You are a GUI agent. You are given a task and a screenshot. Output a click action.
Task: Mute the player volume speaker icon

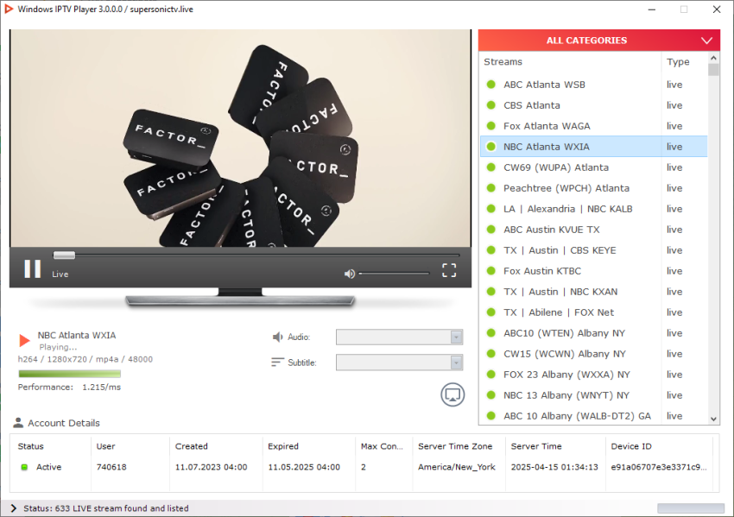click(x=349, y=274)
